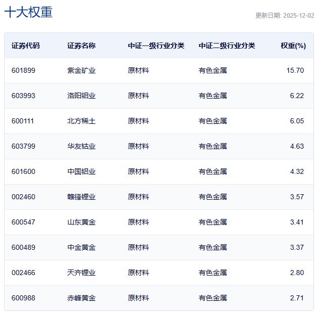Click the update date 2025-12-02 text

coord(285,16)
